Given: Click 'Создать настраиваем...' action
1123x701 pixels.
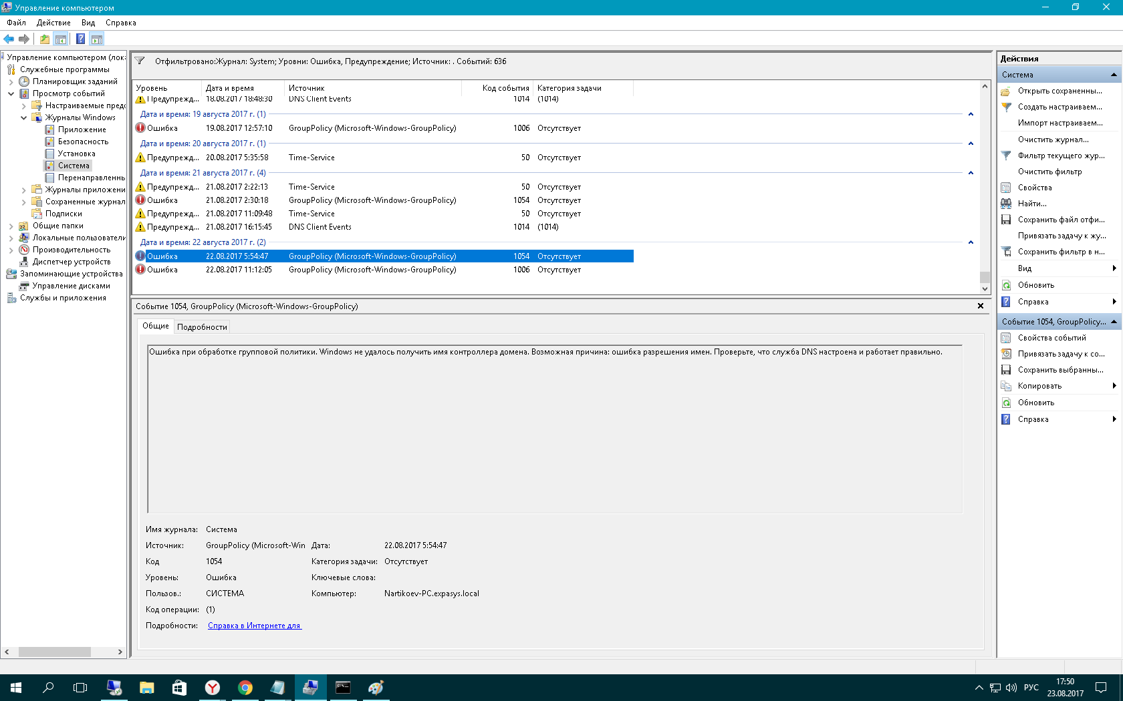Looking at the screenshot, I should [x=1059, y=107].
